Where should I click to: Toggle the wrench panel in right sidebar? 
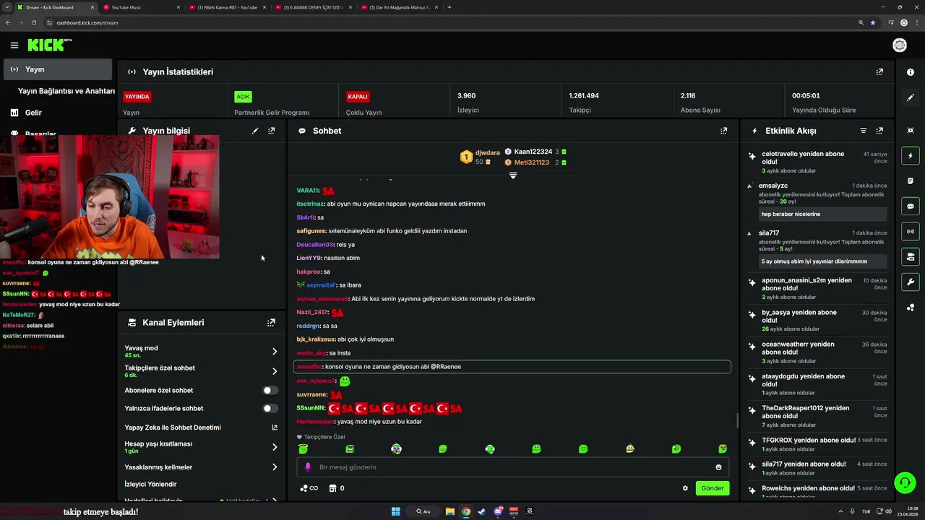[x=911, y=282]
